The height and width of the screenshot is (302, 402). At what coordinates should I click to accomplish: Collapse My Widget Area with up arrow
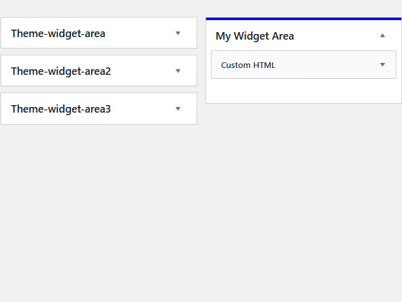pyautogui.click(x=383, y=35)
